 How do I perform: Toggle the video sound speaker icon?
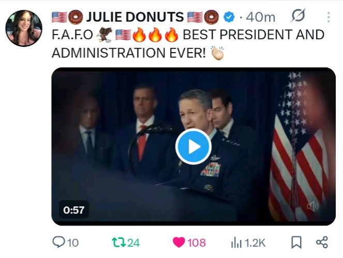[312, 206]
